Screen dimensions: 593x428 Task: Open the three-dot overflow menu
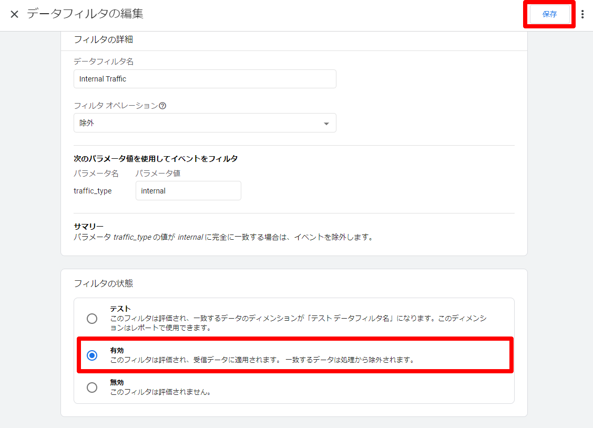coord(582,14)
